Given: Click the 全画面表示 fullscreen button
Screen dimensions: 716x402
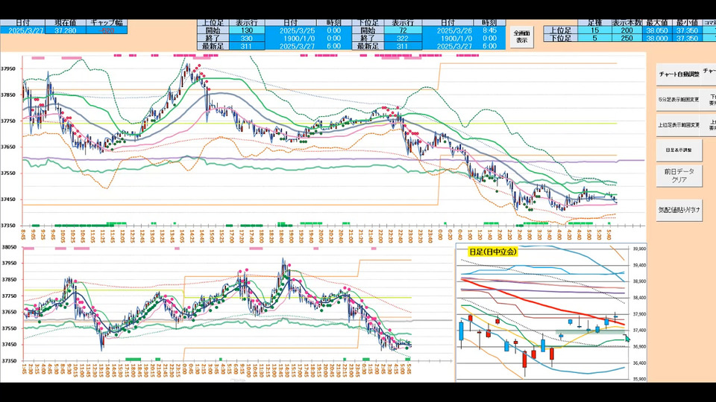Looking at the screenshot, I should coord(522,36).
